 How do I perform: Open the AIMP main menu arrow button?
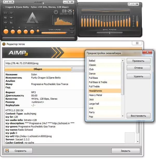click(x=5, y=2)
